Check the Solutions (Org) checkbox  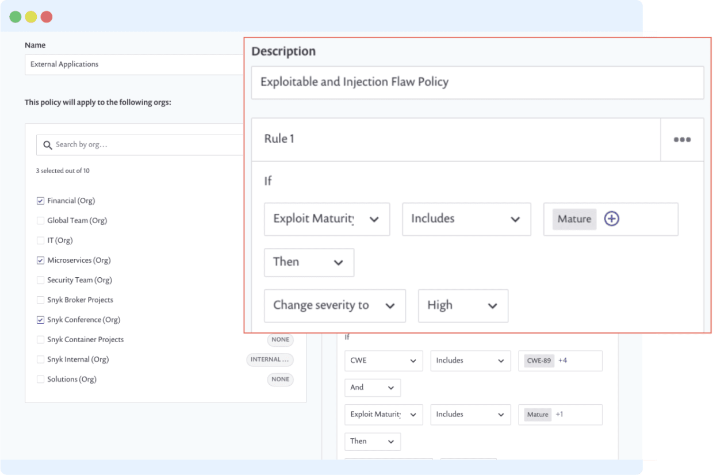40,380
